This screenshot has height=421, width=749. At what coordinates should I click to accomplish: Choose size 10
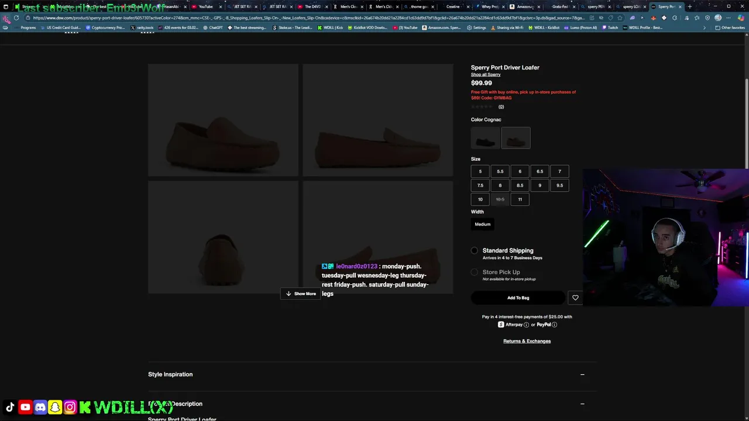point(480,199)
